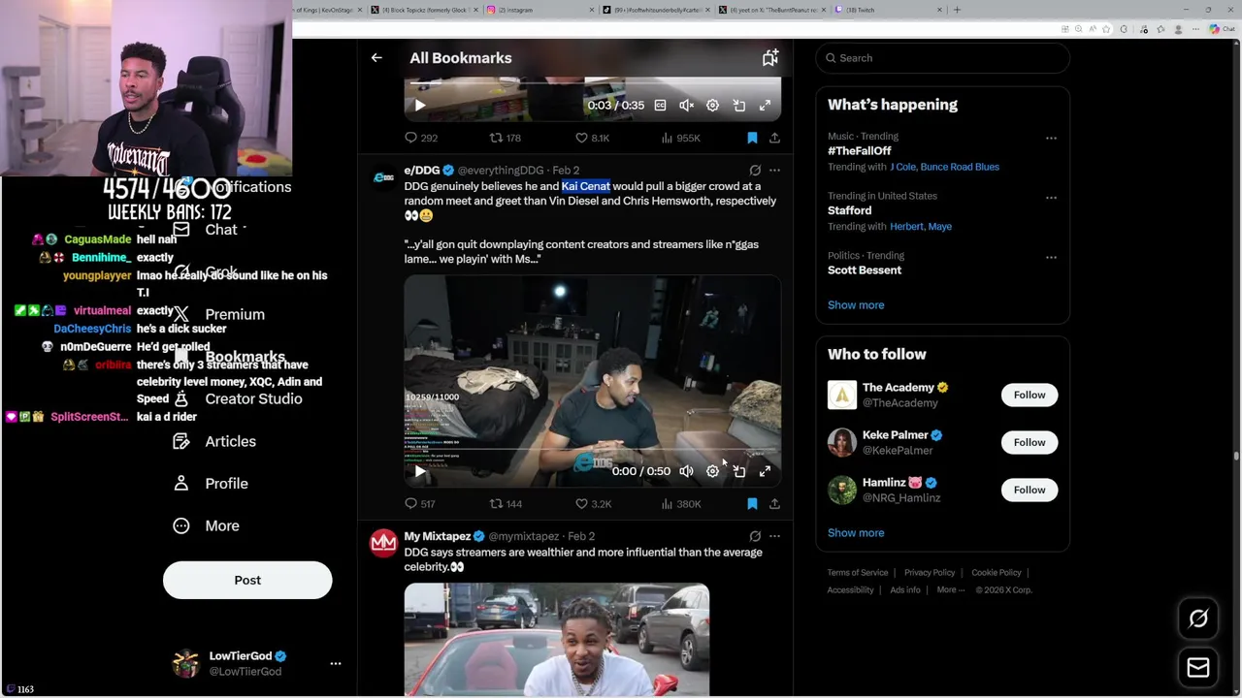
Task: Open Grok icon on e/DDG post
Action: click(755, 171)
